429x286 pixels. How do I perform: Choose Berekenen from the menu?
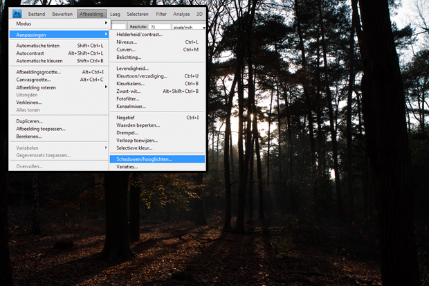pos(60,136)
